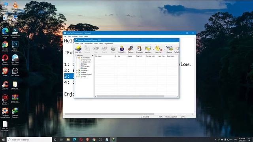Click the Stop All toolbar icon
Viewport: 253px width, 142px height.
tap(104, 49)
